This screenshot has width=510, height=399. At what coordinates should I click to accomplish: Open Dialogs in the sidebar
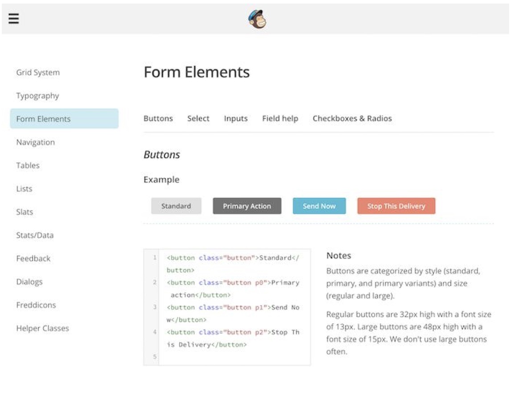click(x=29, y=282)
